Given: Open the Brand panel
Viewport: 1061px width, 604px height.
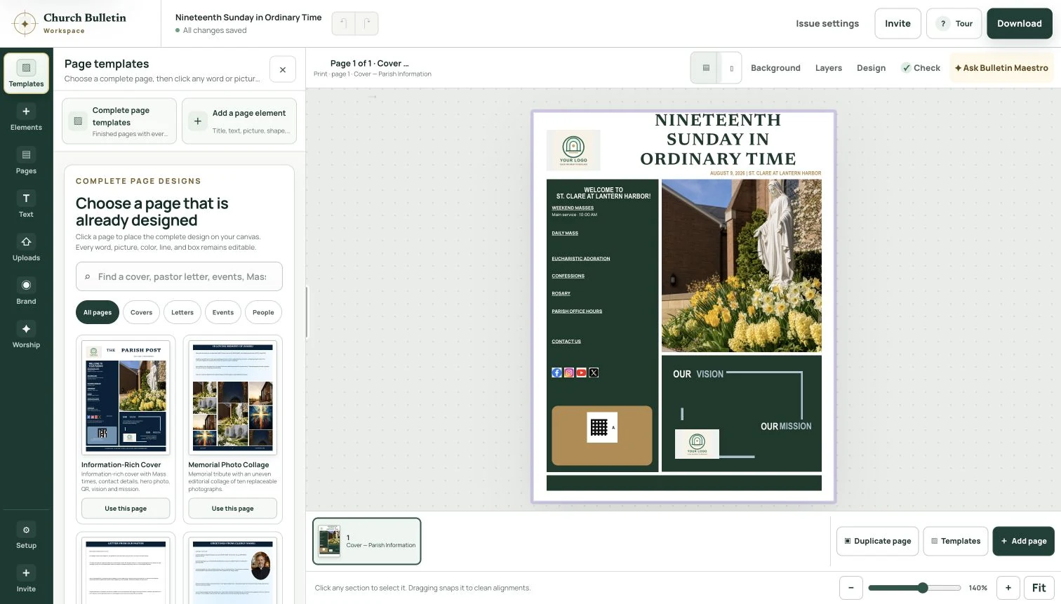Looking at the screenshot, I should pyautogui.click(x=26, y=292).
